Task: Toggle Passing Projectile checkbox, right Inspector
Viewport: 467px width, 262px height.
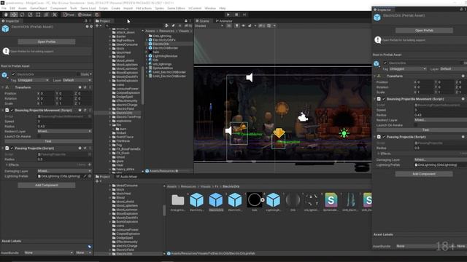Action: (384, 137)
